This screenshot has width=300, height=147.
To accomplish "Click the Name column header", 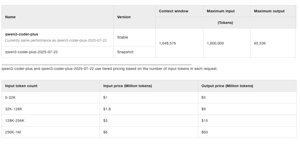I will click(x=10, y=17).
